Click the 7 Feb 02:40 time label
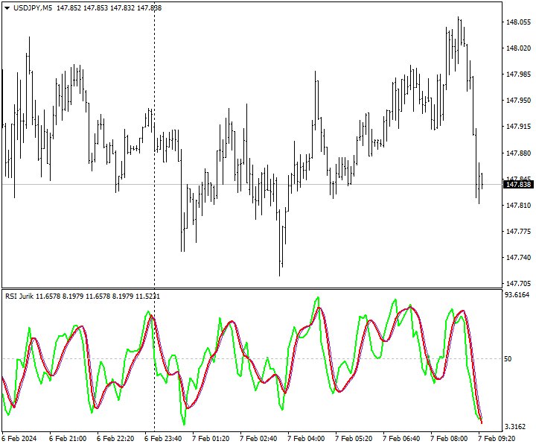The height and width of the screenshot is (447, 536). click(258, 439)
